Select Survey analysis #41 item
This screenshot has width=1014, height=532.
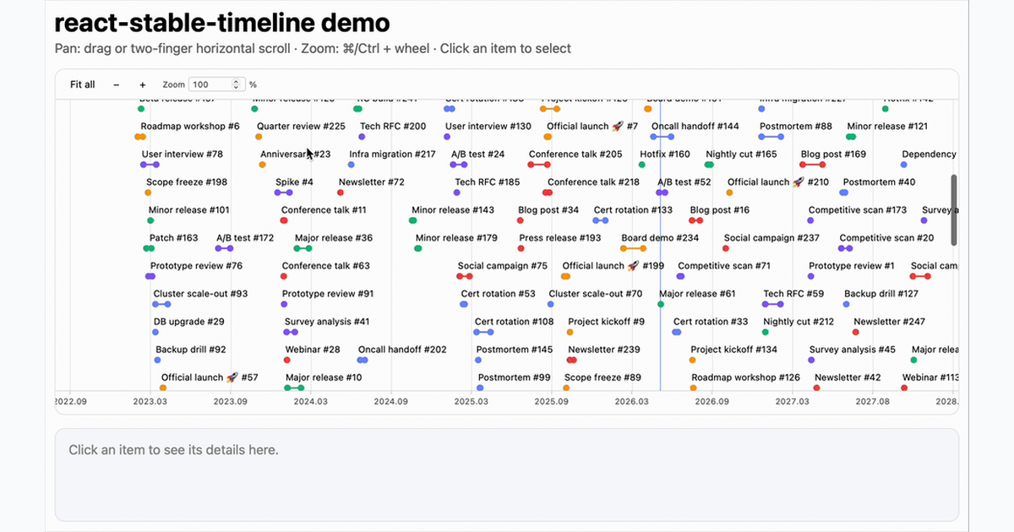coord(327,321)
